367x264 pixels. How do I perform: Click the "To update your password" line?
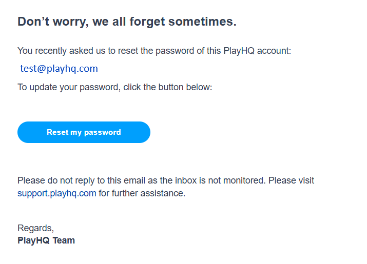114,87
